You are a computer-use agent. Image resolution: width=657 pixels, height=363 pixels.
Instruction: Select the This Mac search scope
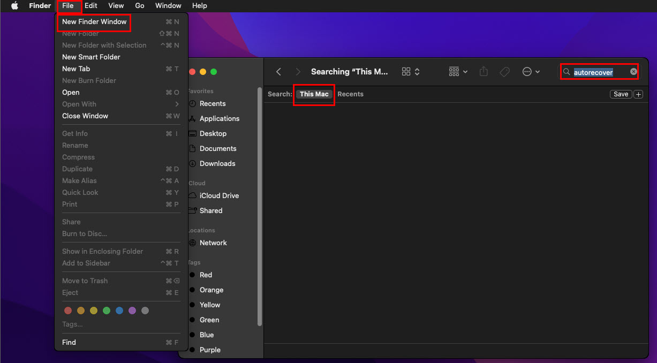coord(314,94)
